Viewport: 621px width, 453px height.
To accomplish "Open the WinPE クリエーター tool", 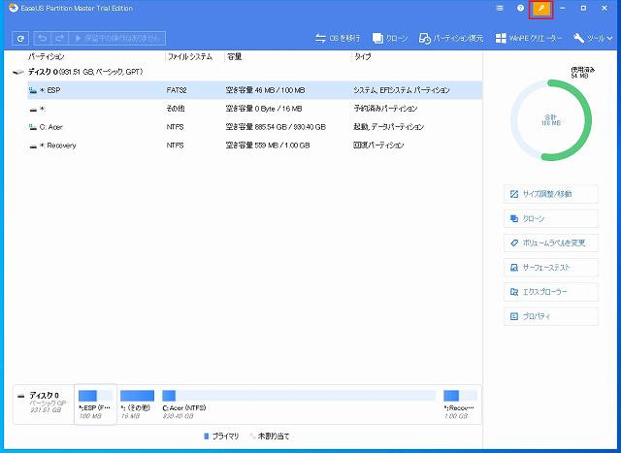I will pyautogui.click(x=529, y=39).
